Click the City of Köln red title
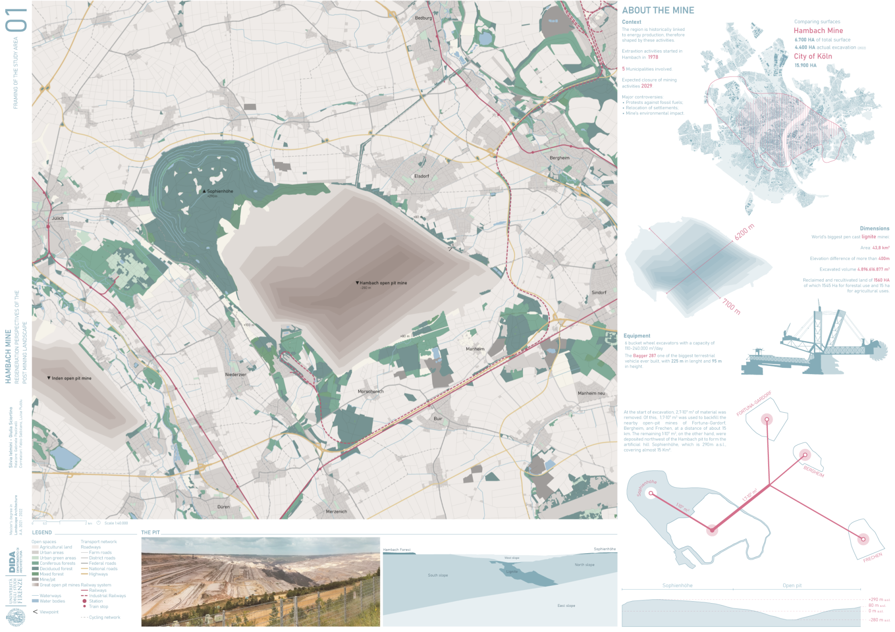The image size is (895, 632). pos(812,56)
